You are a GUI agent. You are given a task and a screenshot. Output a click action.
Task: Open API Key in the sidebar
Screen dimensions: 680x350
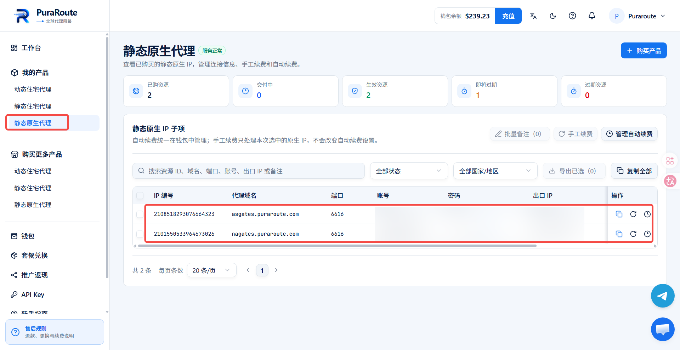click(28, 294)
